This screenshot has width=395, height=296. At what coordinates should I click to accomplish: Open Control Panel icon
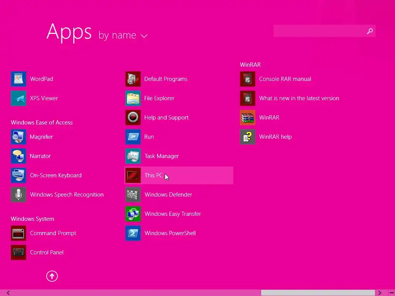19,252
